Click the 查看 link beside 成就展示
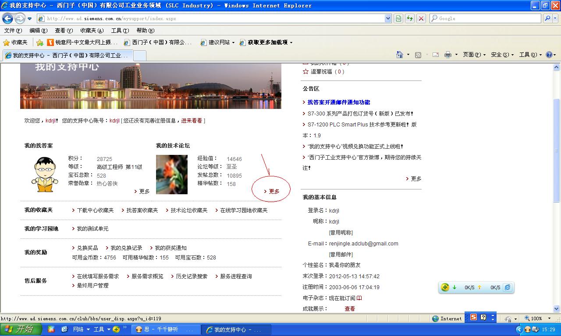561x336 pixels. 350,309
